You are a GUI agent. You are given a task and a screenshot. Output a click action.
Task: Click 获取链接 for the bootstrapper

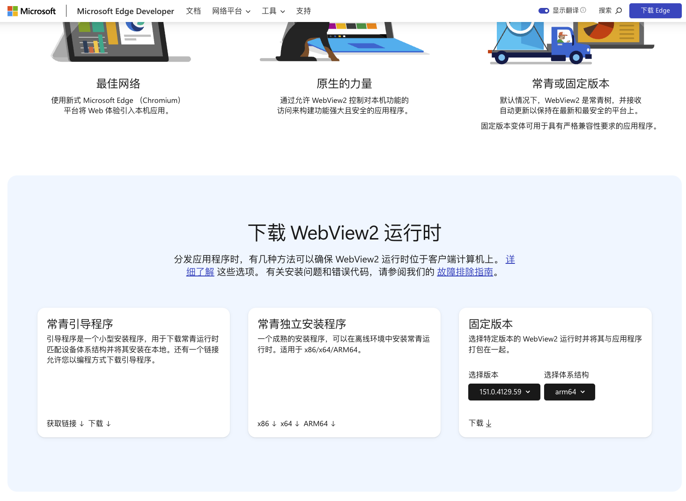tap(66, 423)
